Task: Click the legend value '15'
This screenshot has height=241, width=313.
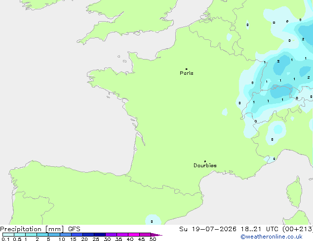Action: tap(73, 239)
